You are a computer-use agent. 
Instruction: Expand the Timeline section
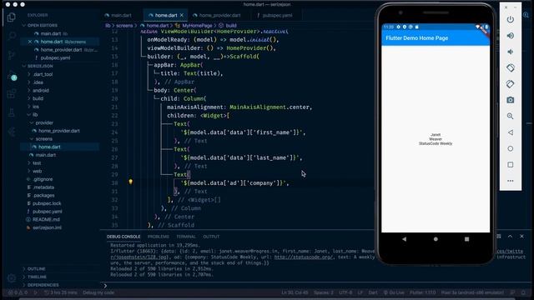point(37,277)
